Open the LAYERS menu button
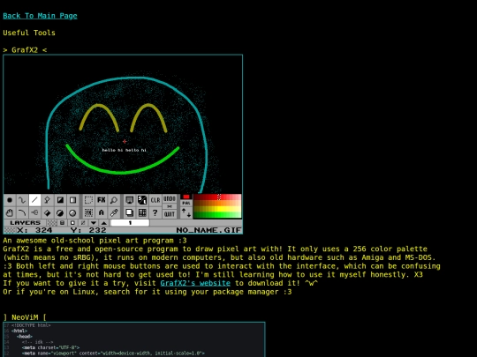This screenshot has width=477, height=357. click(26, 223)
